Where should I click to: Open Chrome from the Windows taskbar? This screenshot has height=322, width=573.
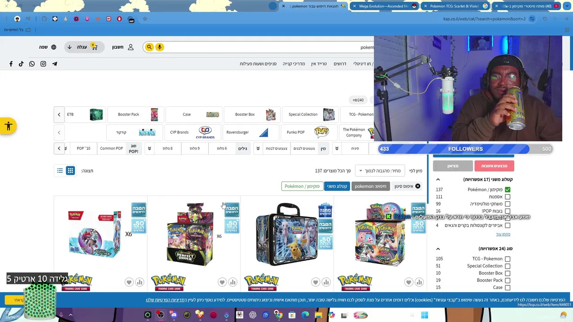click(x=278, y=315)
